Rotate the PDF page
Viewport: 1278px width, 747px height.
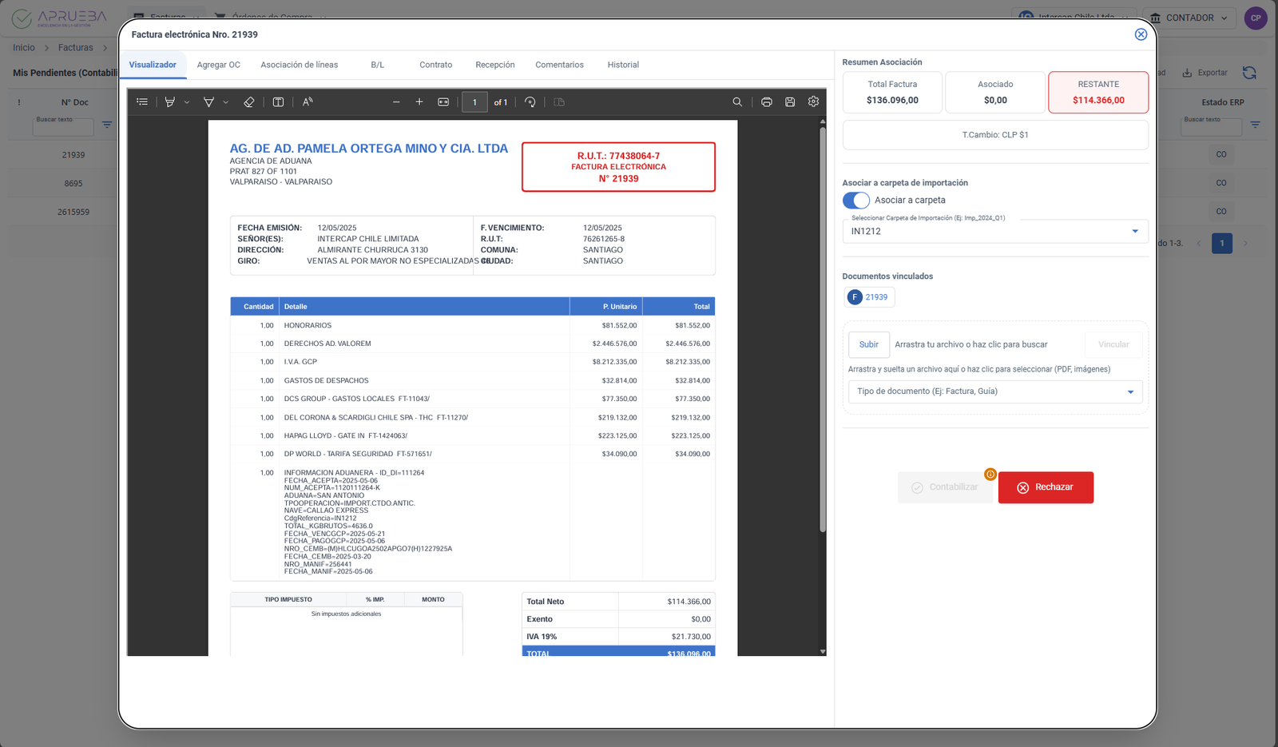tap(530, 102)
